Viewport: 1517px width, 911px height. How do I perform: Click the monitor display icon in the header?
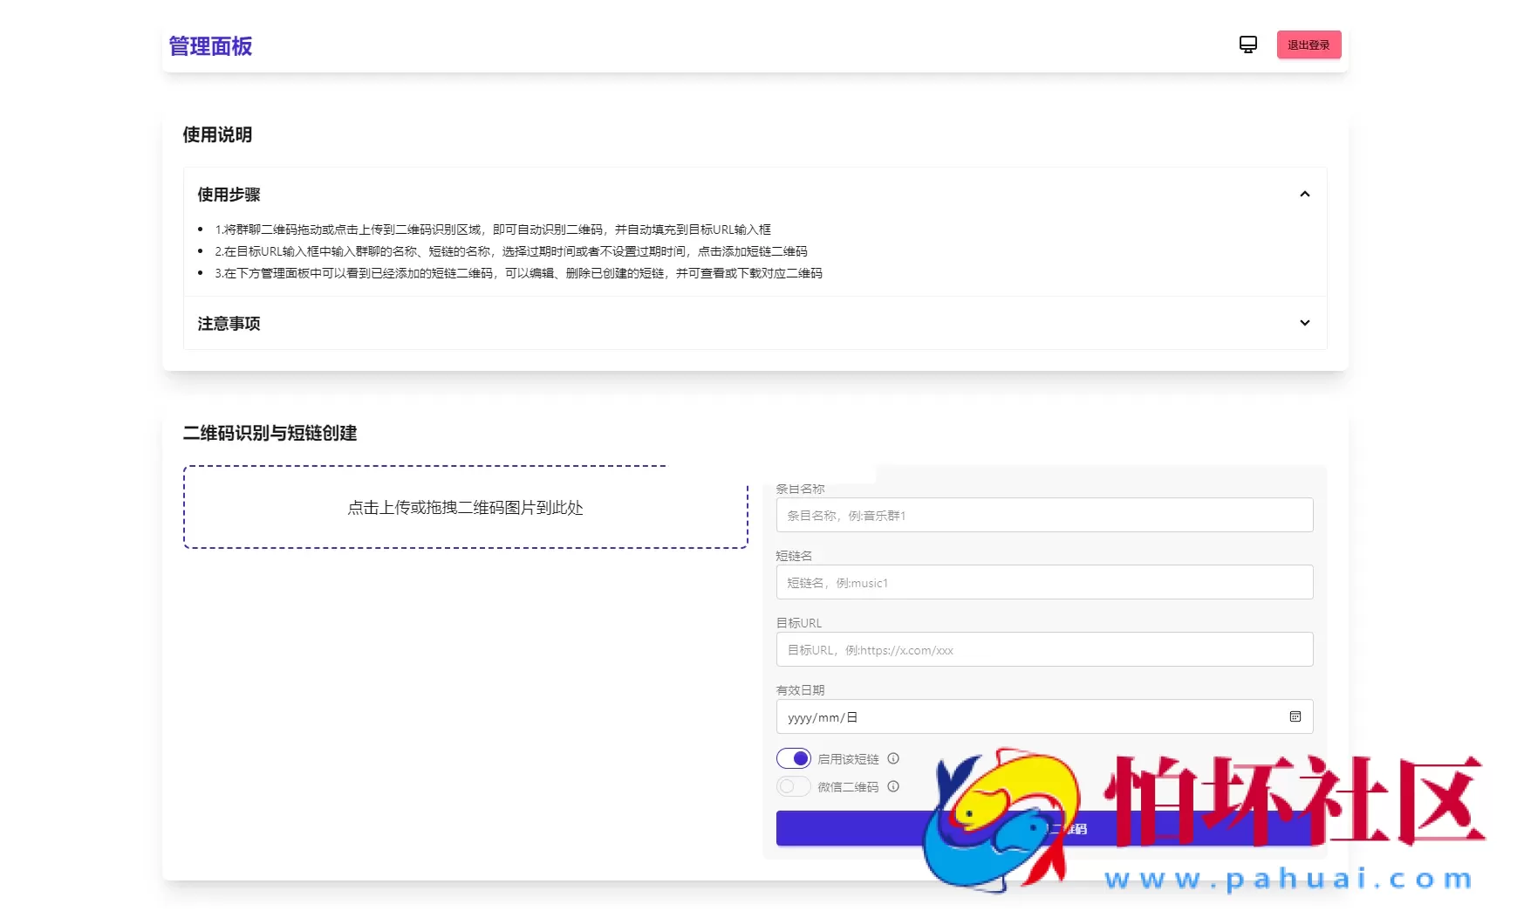pos(1247,44)
